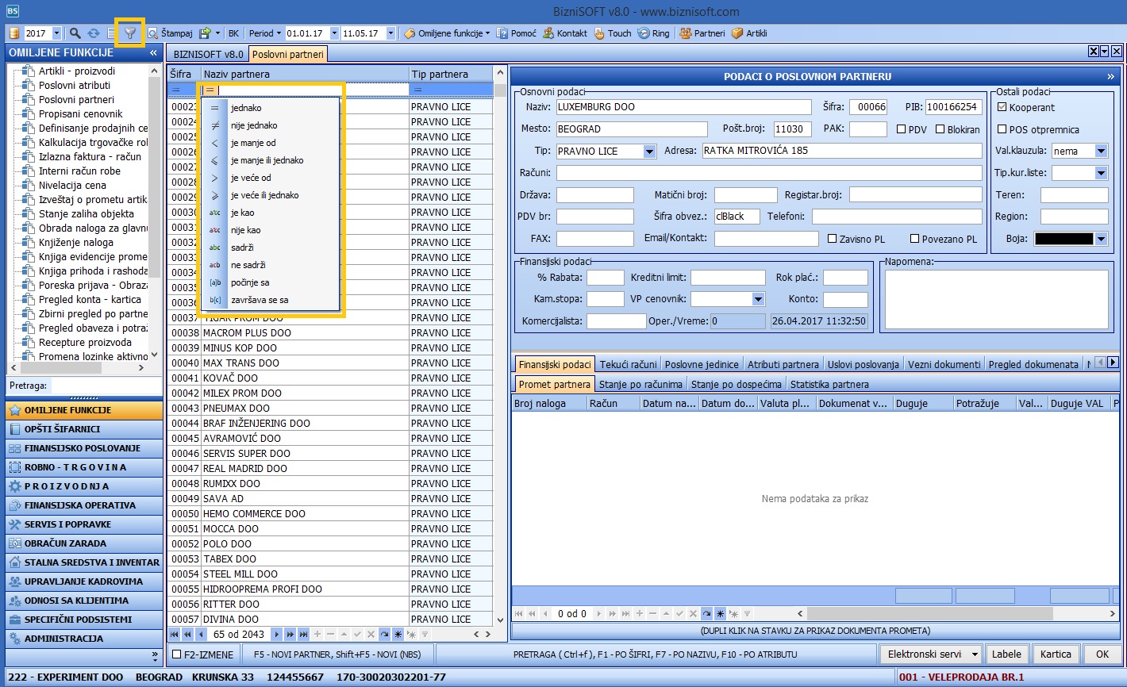The height and width of the screenshot is (687, 1127).
Task: Open the Atributi partnera tab
Action: pos(783,364)
